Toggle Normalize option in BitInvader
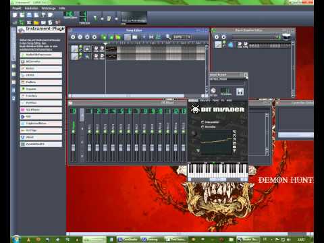Viewport: 324px width, 243px height. pyautogui.click(x=202, y=127)
